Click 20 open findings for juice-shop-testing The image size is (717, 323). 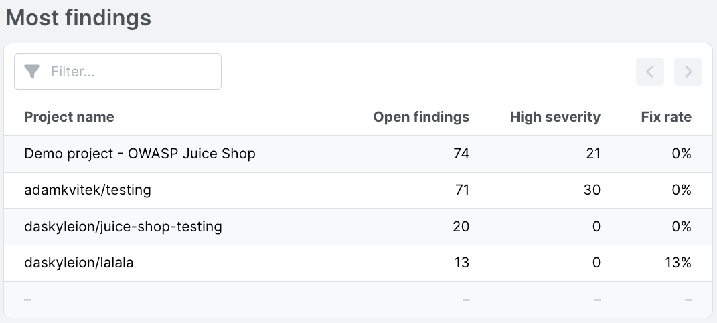pyautogui.click(x=461, y=227)
